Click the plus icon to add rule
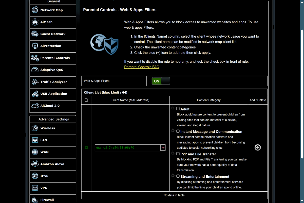 (x=258, y=147)
